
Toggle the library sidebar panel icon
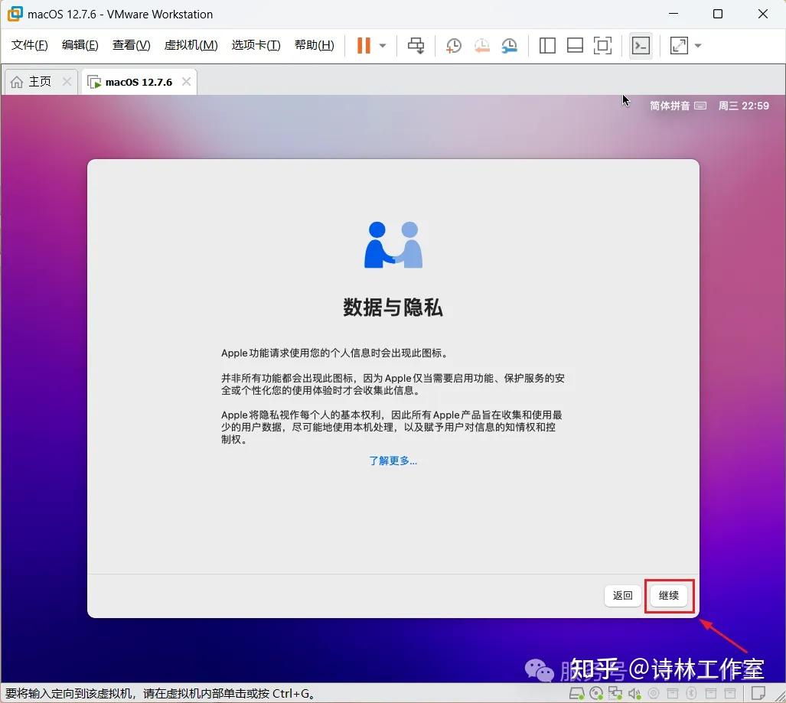click(547, 46)
